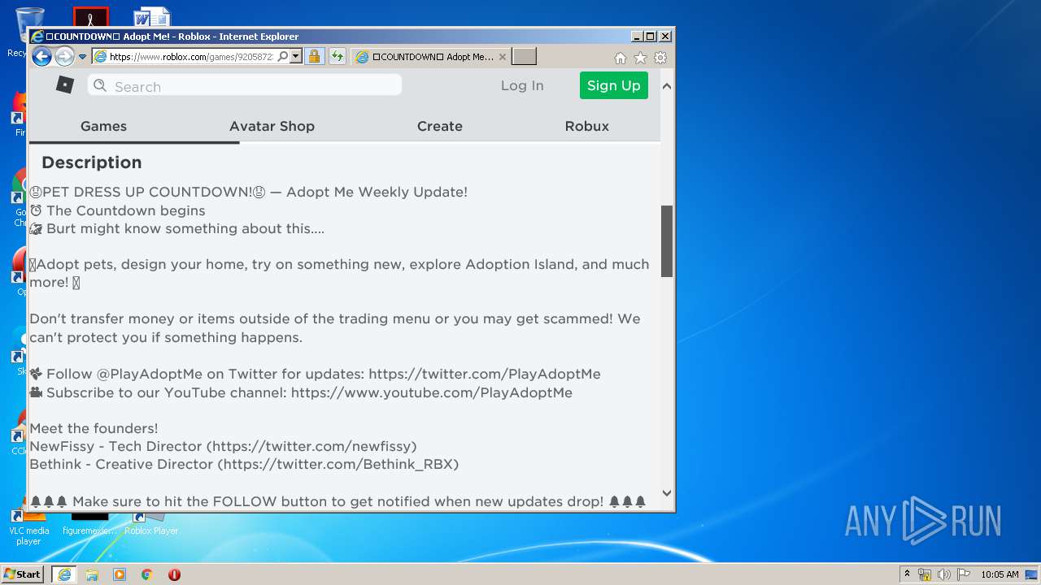
Task: Open Opera from taskbar
Action: (174, 574)
